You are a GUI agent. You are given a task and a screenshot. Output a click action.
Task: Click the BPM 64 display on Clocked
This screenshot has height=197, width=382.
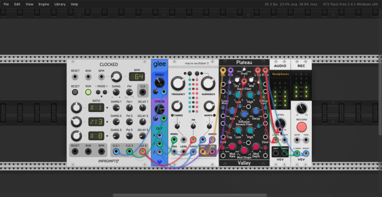click(x=137, y=77)
